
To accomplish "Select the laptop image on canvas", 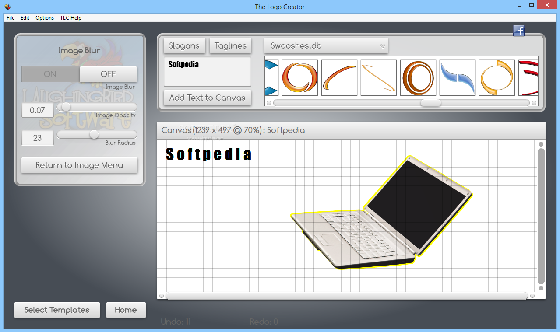I will 382,213.
